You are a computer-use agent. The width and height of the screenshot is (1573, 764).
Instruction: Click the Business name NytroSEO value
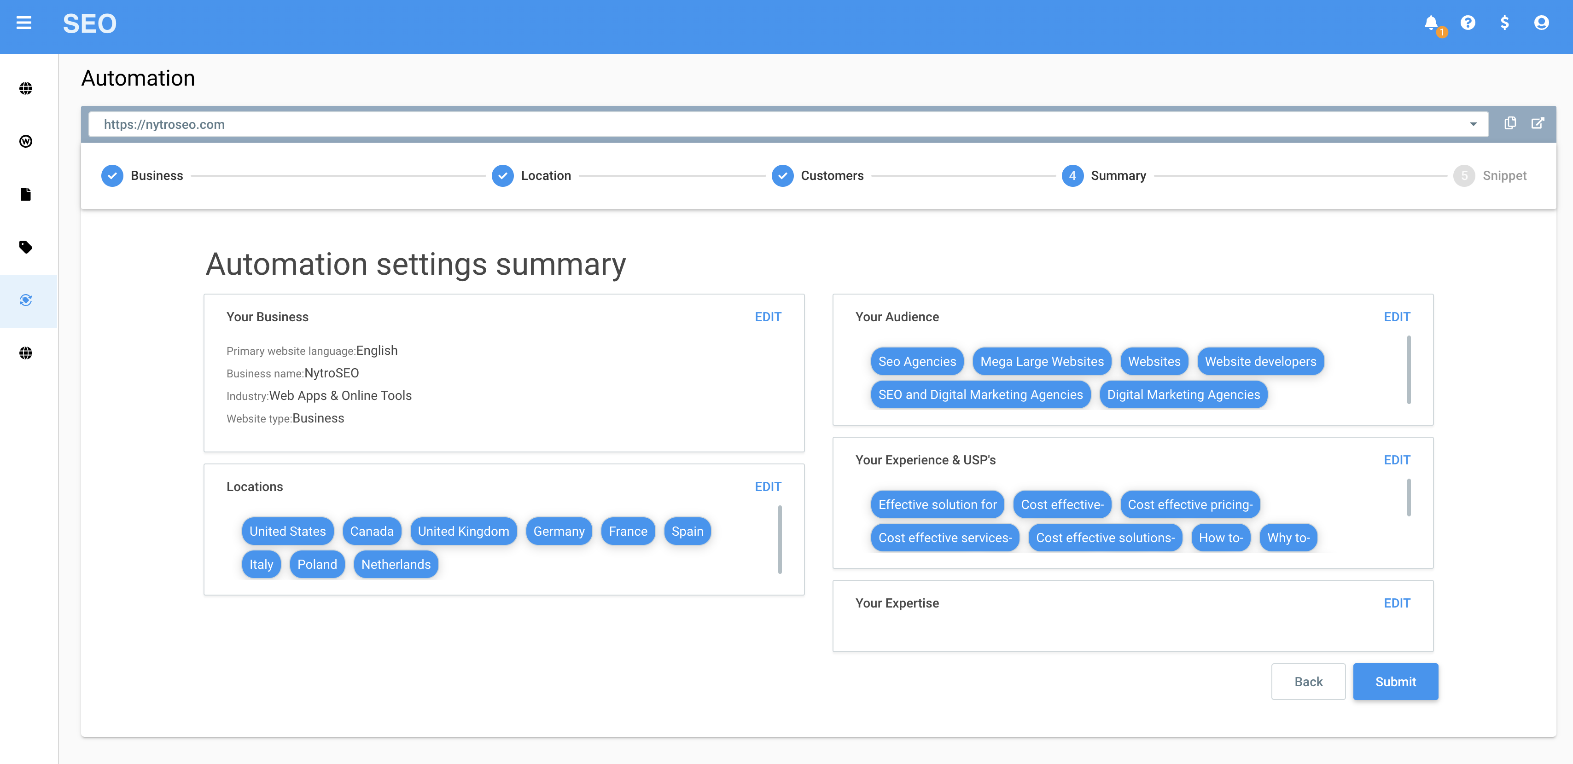click(332, 373)
